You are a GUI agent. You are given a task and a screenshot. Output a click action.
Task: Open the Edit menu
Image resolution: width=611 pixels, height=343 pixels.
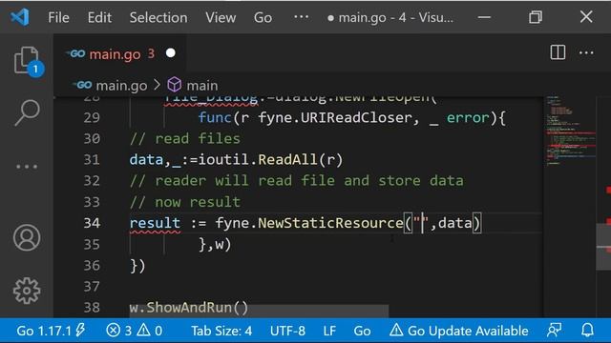pos(99,17)
